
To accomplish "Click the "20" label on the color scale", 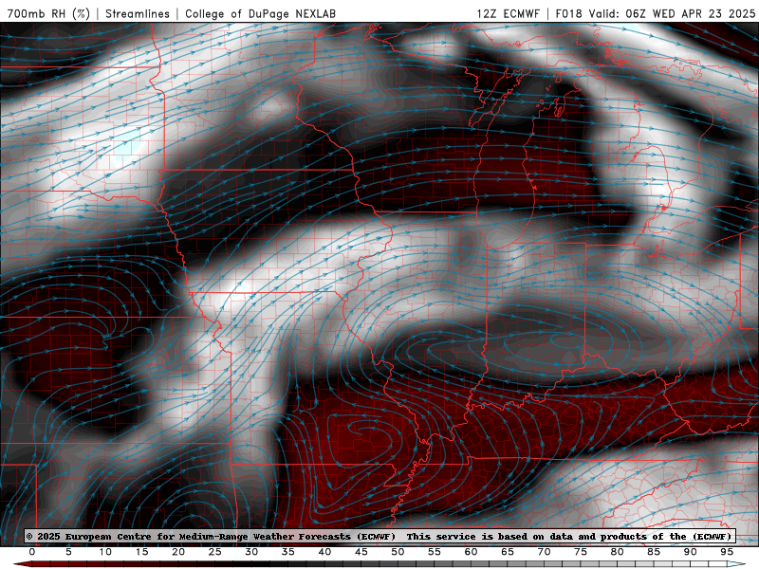I will pyautogui.click(x=178, y=552).
